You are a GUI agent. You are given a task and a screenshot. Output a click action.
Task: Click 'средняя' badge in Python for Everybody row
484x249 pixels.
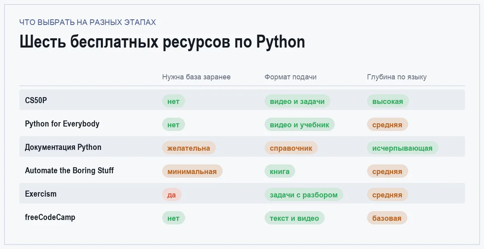pos(387,125)
